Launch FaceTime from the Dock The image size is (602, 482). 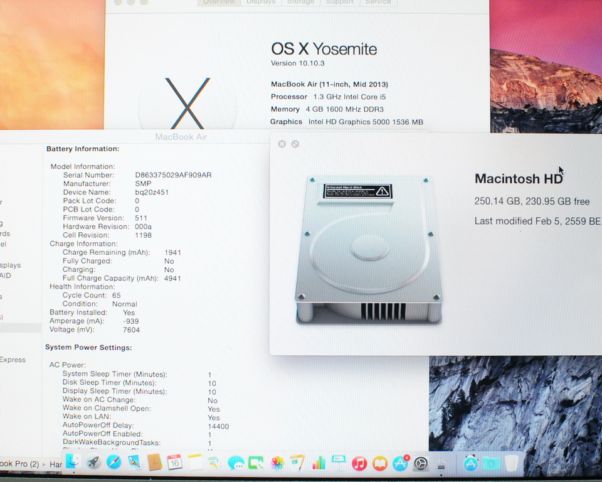[x=256, y=463]
